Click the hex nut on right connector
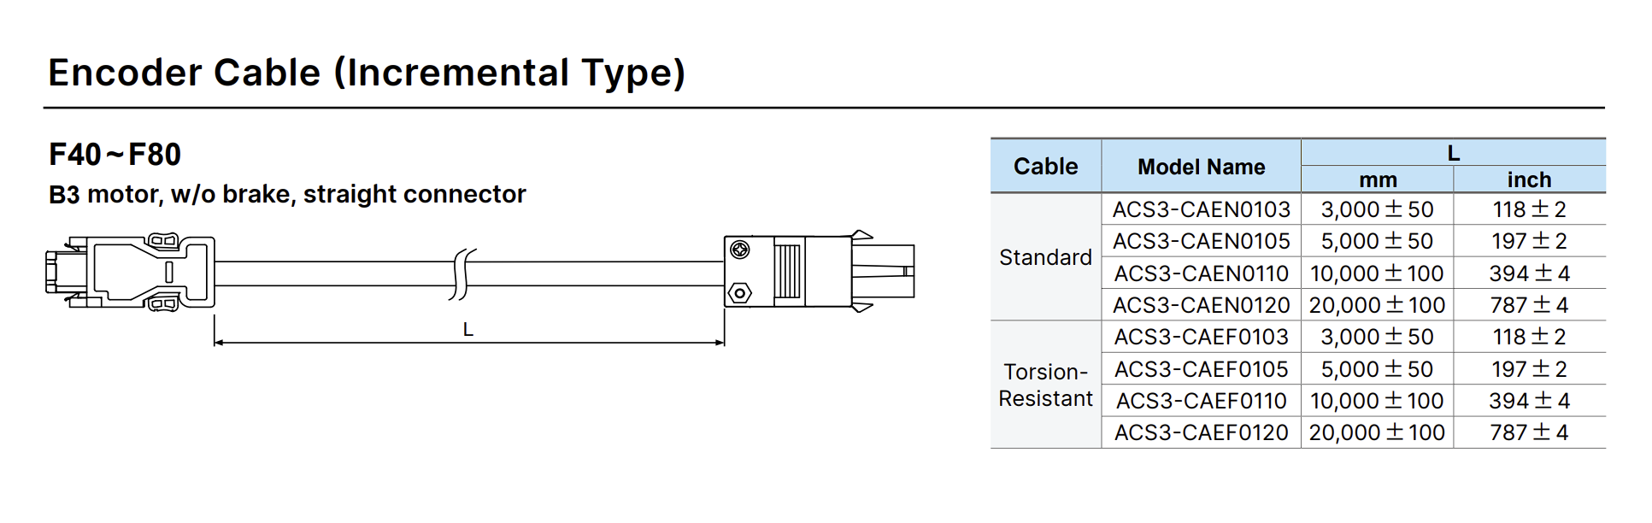This screenshot has height=523, width=1652. pyautogui.click(x=739, y=293)
